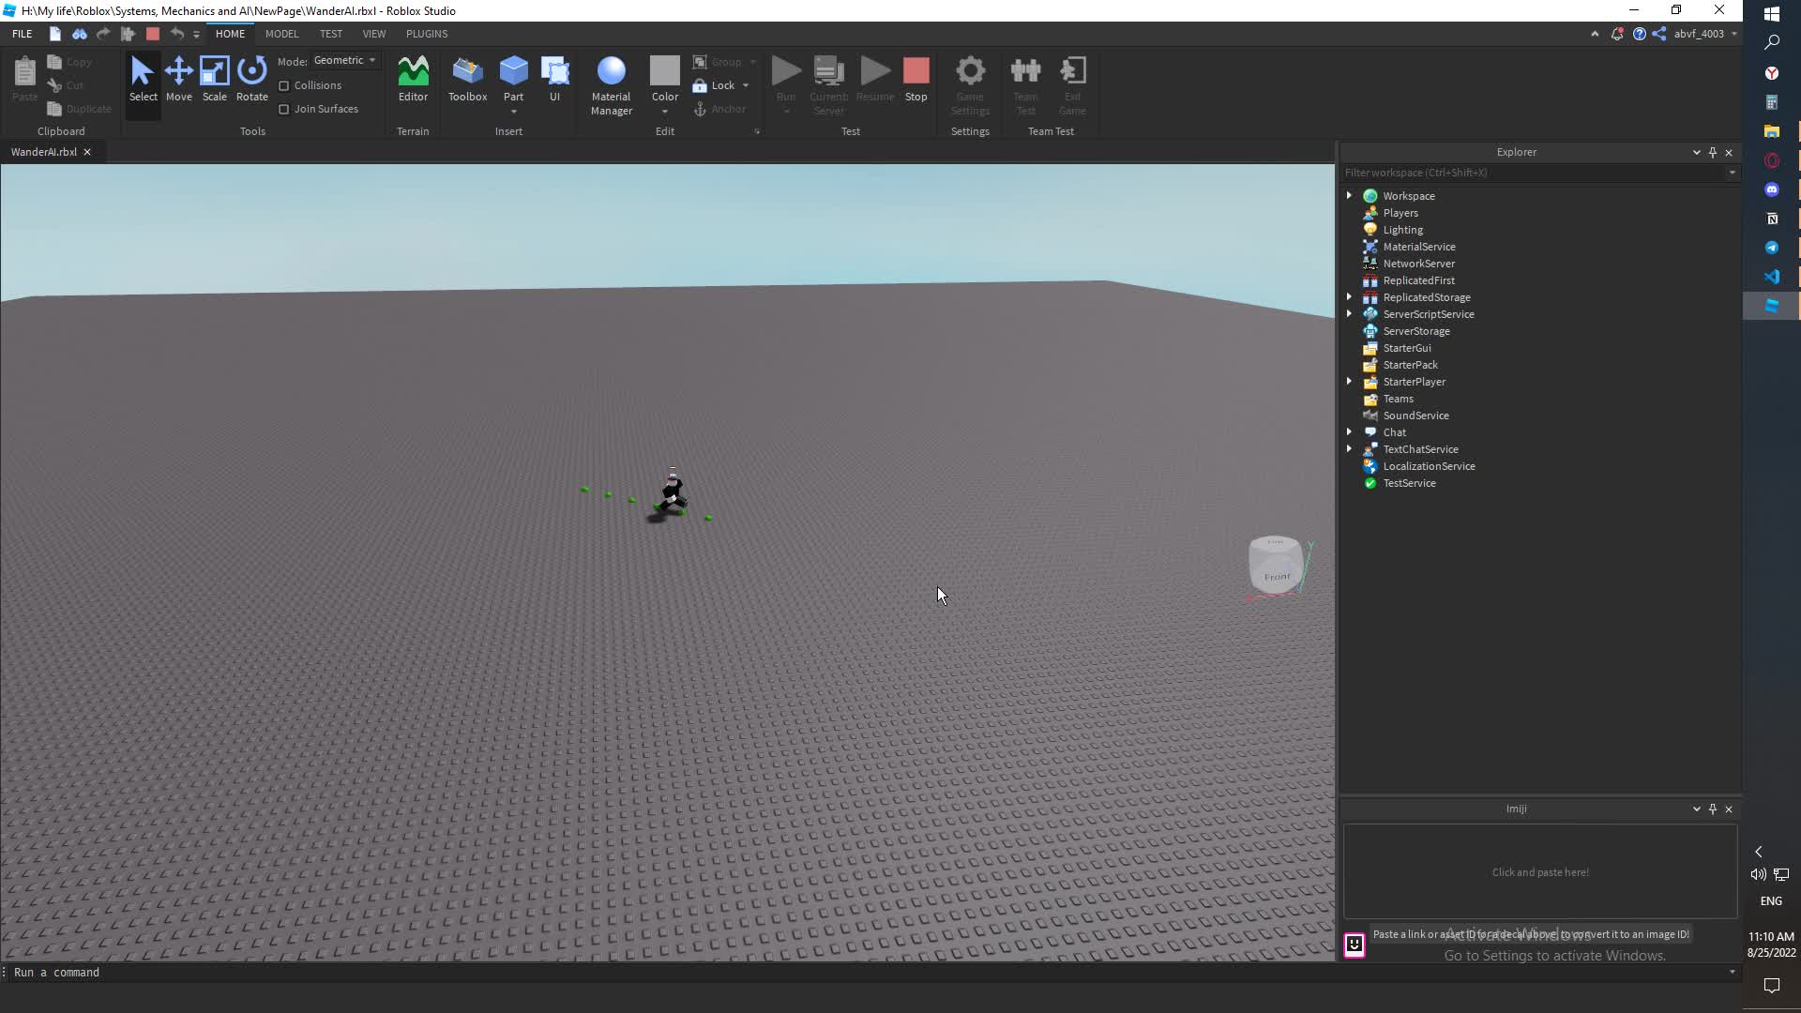Expand the Workspace tree node

[1349, 196]
